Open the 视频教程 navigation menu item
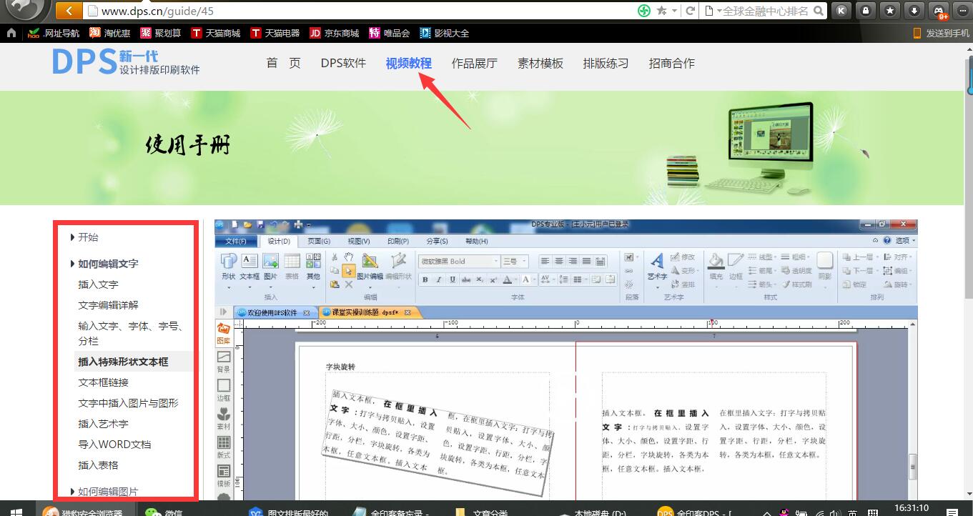The image size is (973, 516). coord(409,63)
